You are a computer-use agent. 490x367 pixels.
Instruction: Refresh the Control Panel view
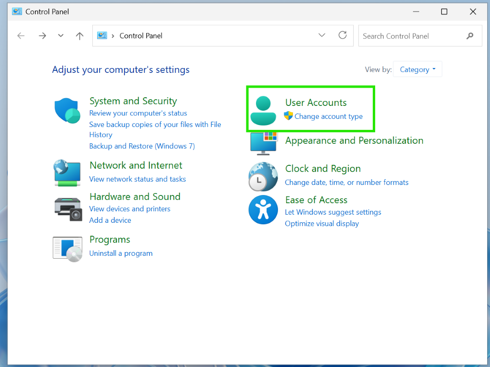(343, 35)
